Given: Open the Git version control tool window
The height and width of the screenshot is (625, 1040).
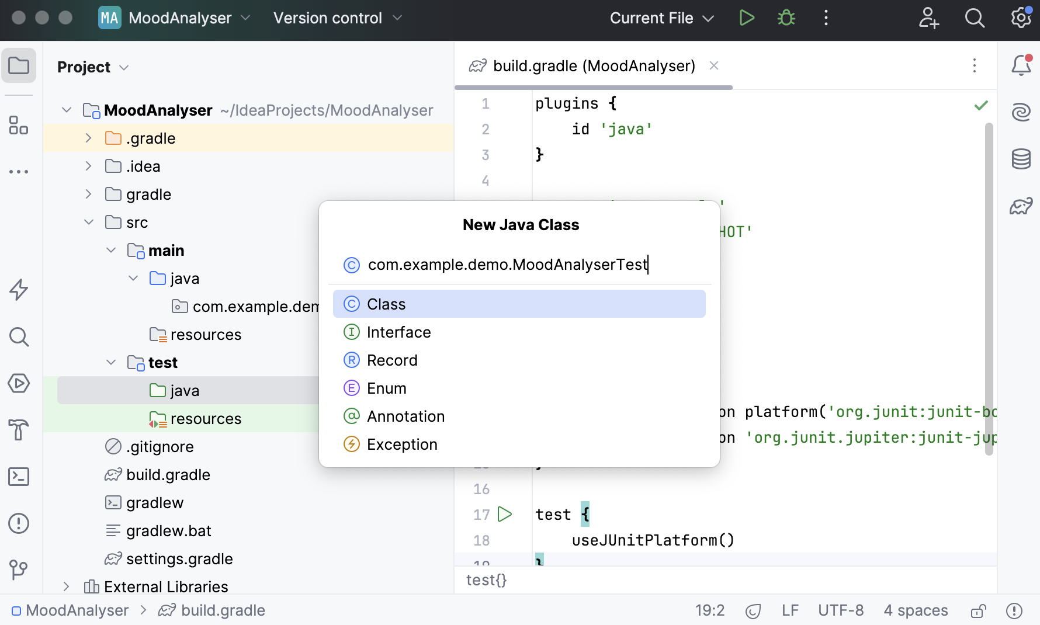Looking at the screenshot, I should 19,570.
